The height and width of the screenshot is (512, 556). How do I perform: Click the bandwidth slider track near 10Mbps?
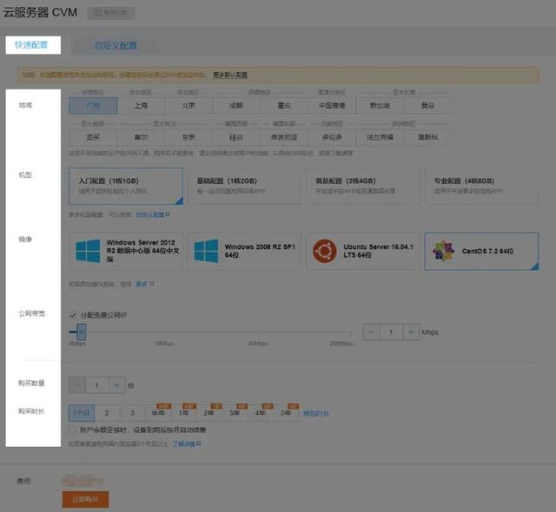point(164,332)
